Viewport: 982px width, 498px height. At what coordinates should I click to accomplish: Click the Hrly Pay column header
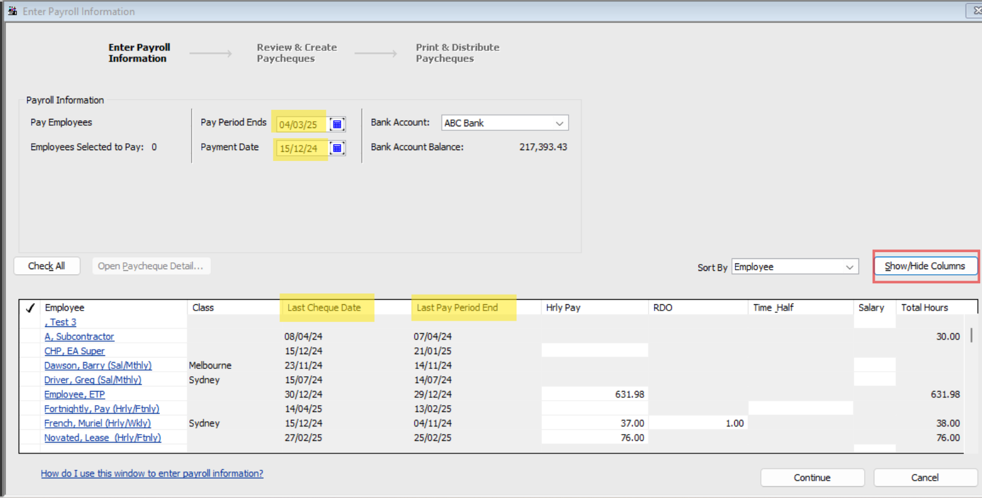tap(594, 308)
